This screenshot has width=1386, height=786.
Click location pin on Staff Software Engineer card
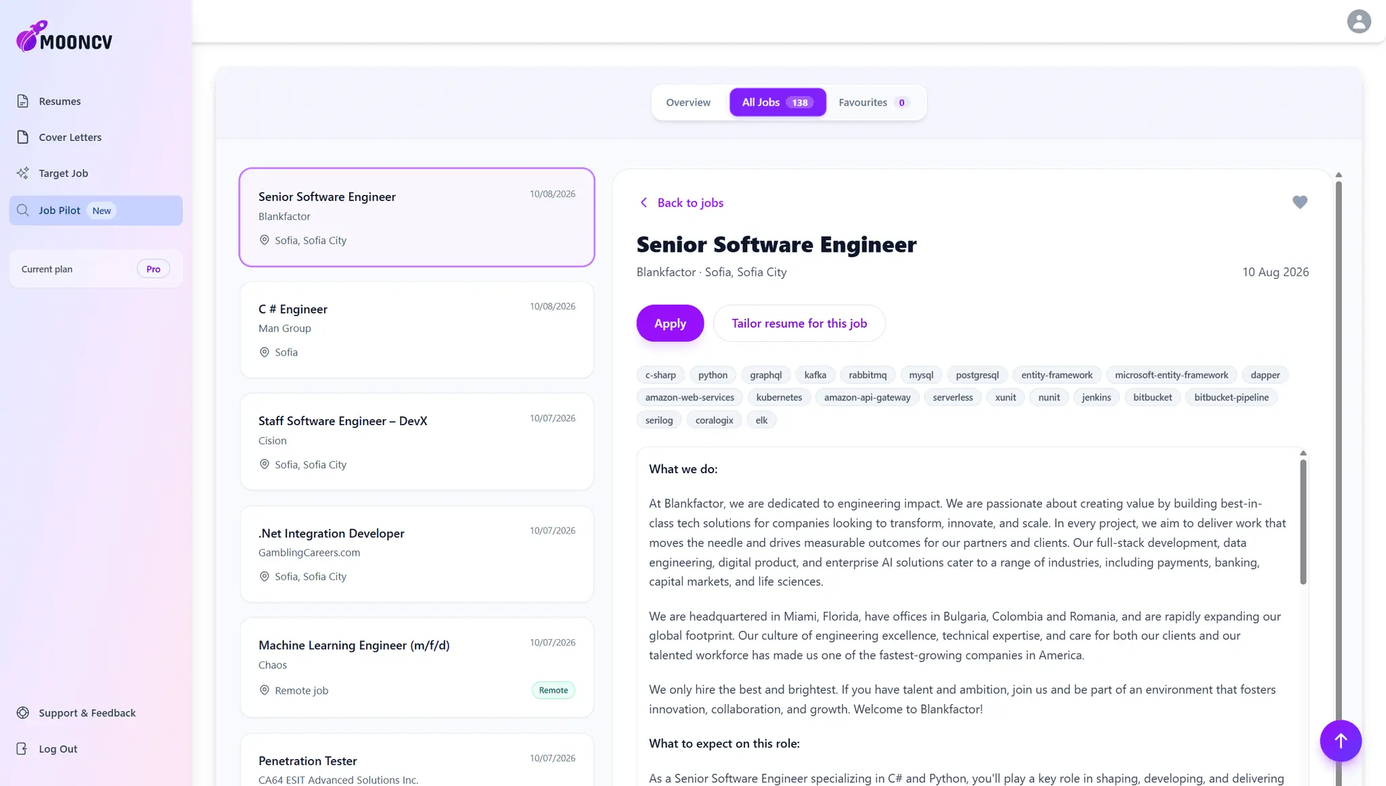(264, 464)
